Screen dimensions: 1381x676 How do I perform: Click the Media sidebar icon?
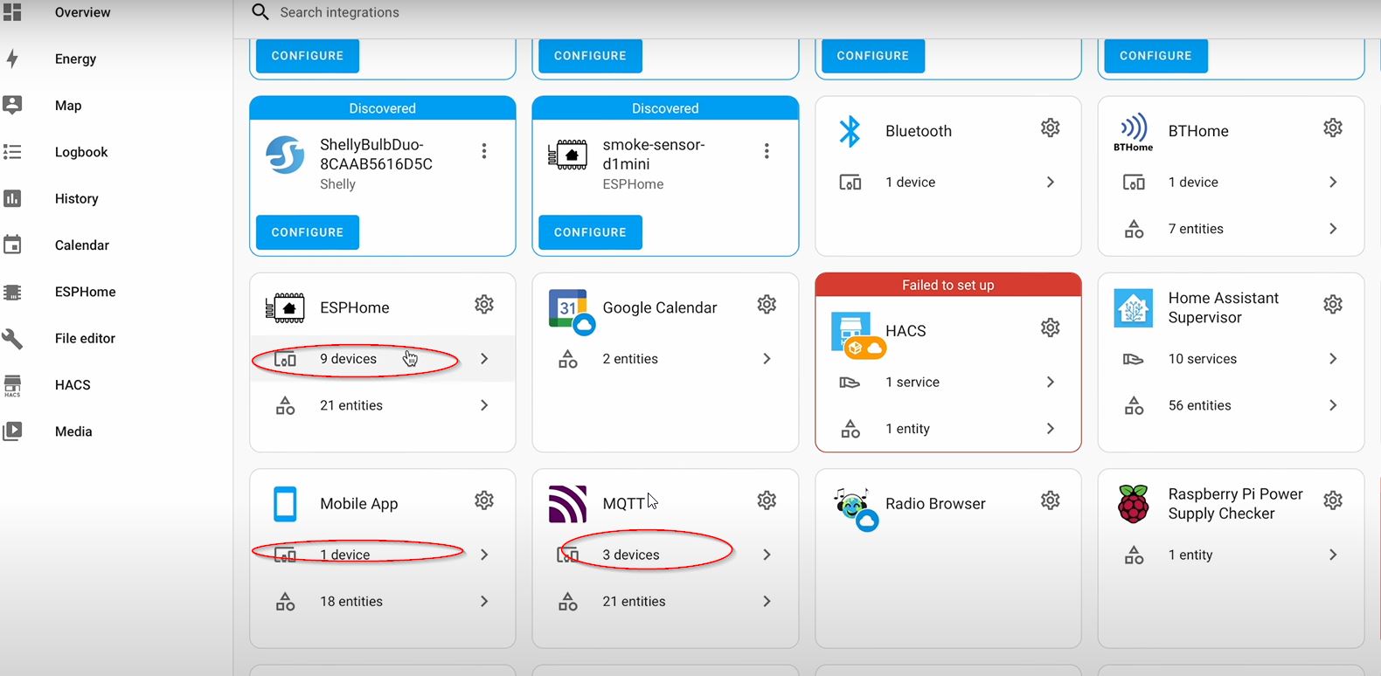pos(12,431)
